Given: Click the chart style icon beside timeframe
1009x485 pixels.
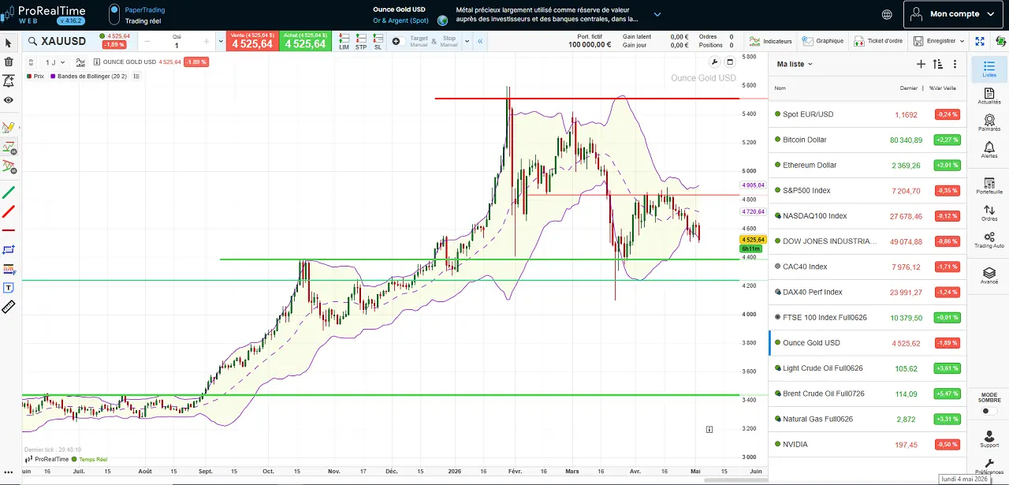Looking at the screenshot, I should coord(81,62).
